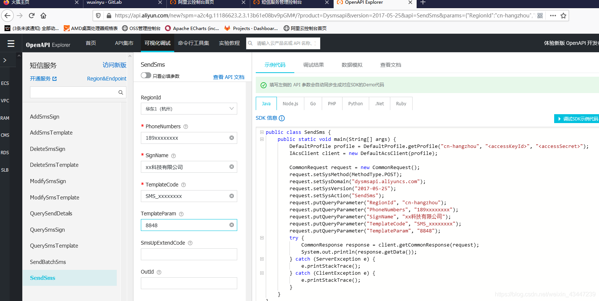Select the PHP code tab

pyautogui.click(x=332, y=104)
